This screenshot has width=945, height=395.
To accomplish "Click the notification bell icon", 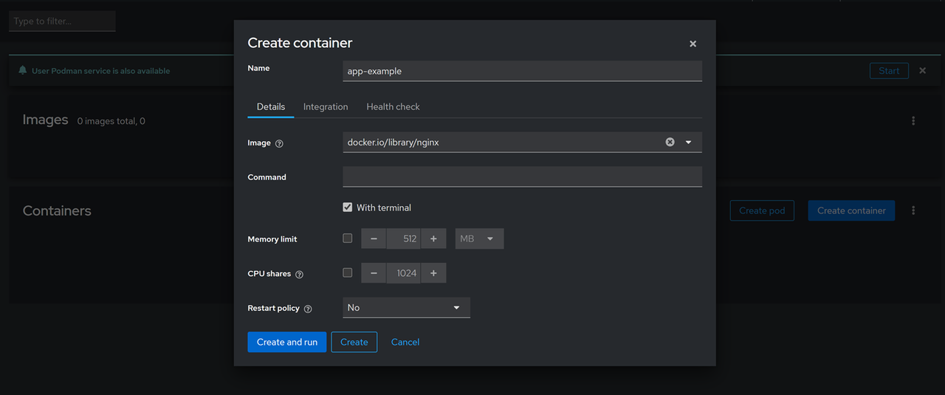I will 23,70.
